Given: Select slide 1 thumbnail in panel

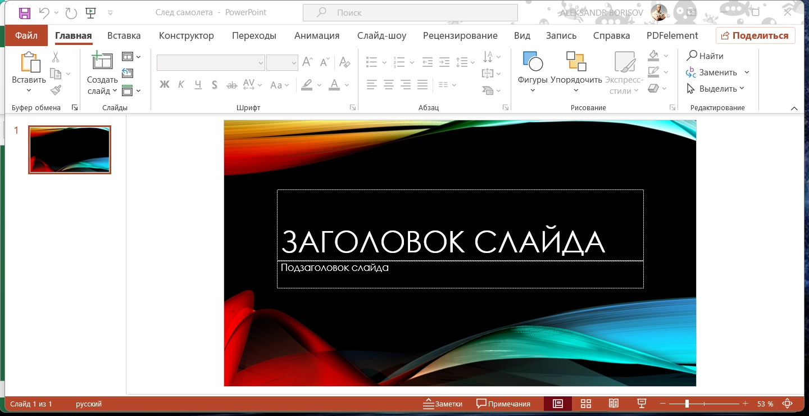Looking at the screenshot, I should tap(70, 150).
